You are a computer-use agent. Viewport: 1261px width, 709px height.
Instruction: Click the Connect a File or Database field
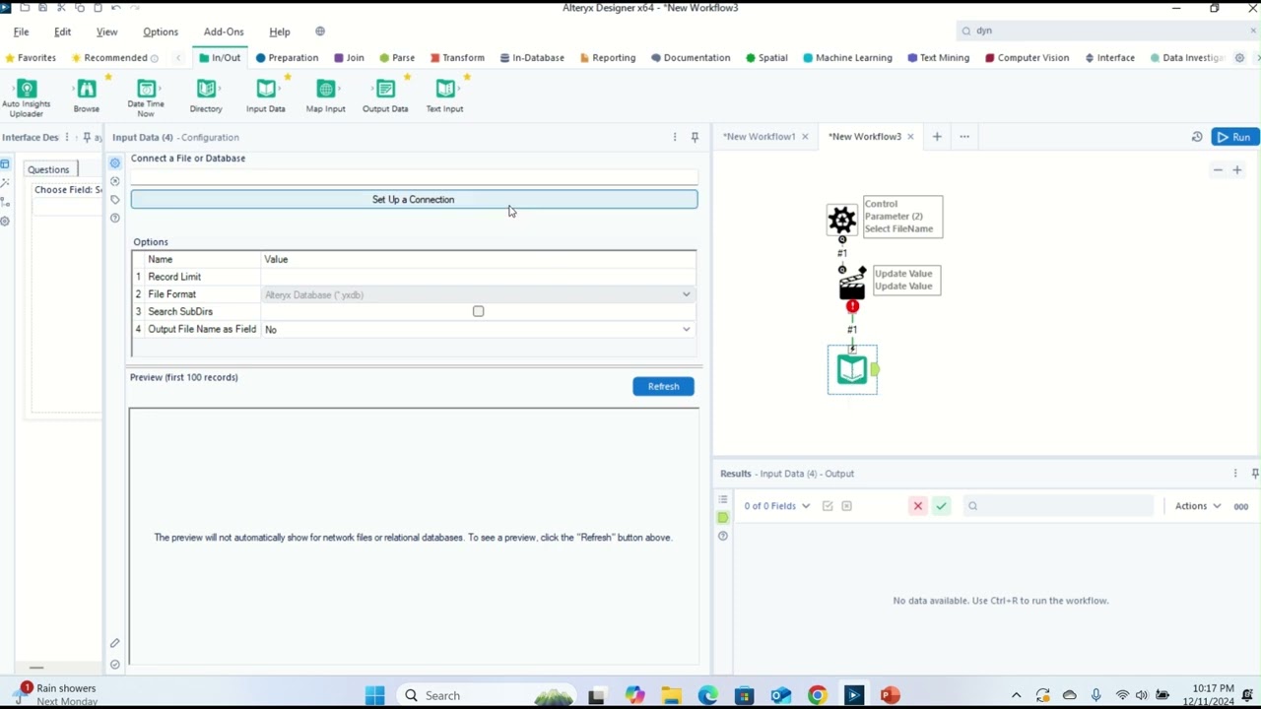(x=414, y=177)
